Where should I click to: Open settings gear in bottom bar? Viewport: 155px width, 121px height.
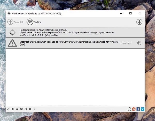tap(13, 109)
